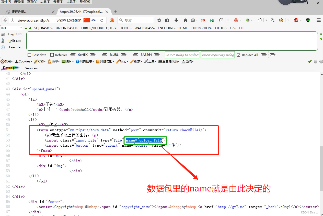This screenshot has width=323, height=216.
Task: Click the color palette toolbar icon
Action: click(222, 20)
